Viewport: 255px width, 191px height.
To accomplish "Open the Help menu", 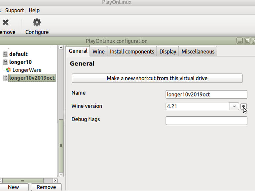I will 34,10.
